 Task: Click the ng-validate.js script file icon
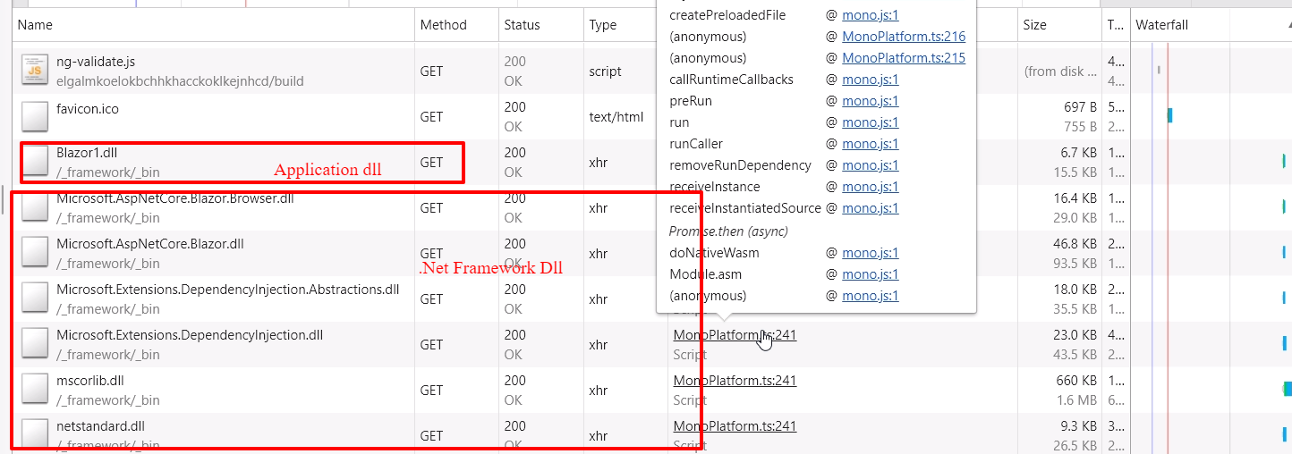coord(35,71)
